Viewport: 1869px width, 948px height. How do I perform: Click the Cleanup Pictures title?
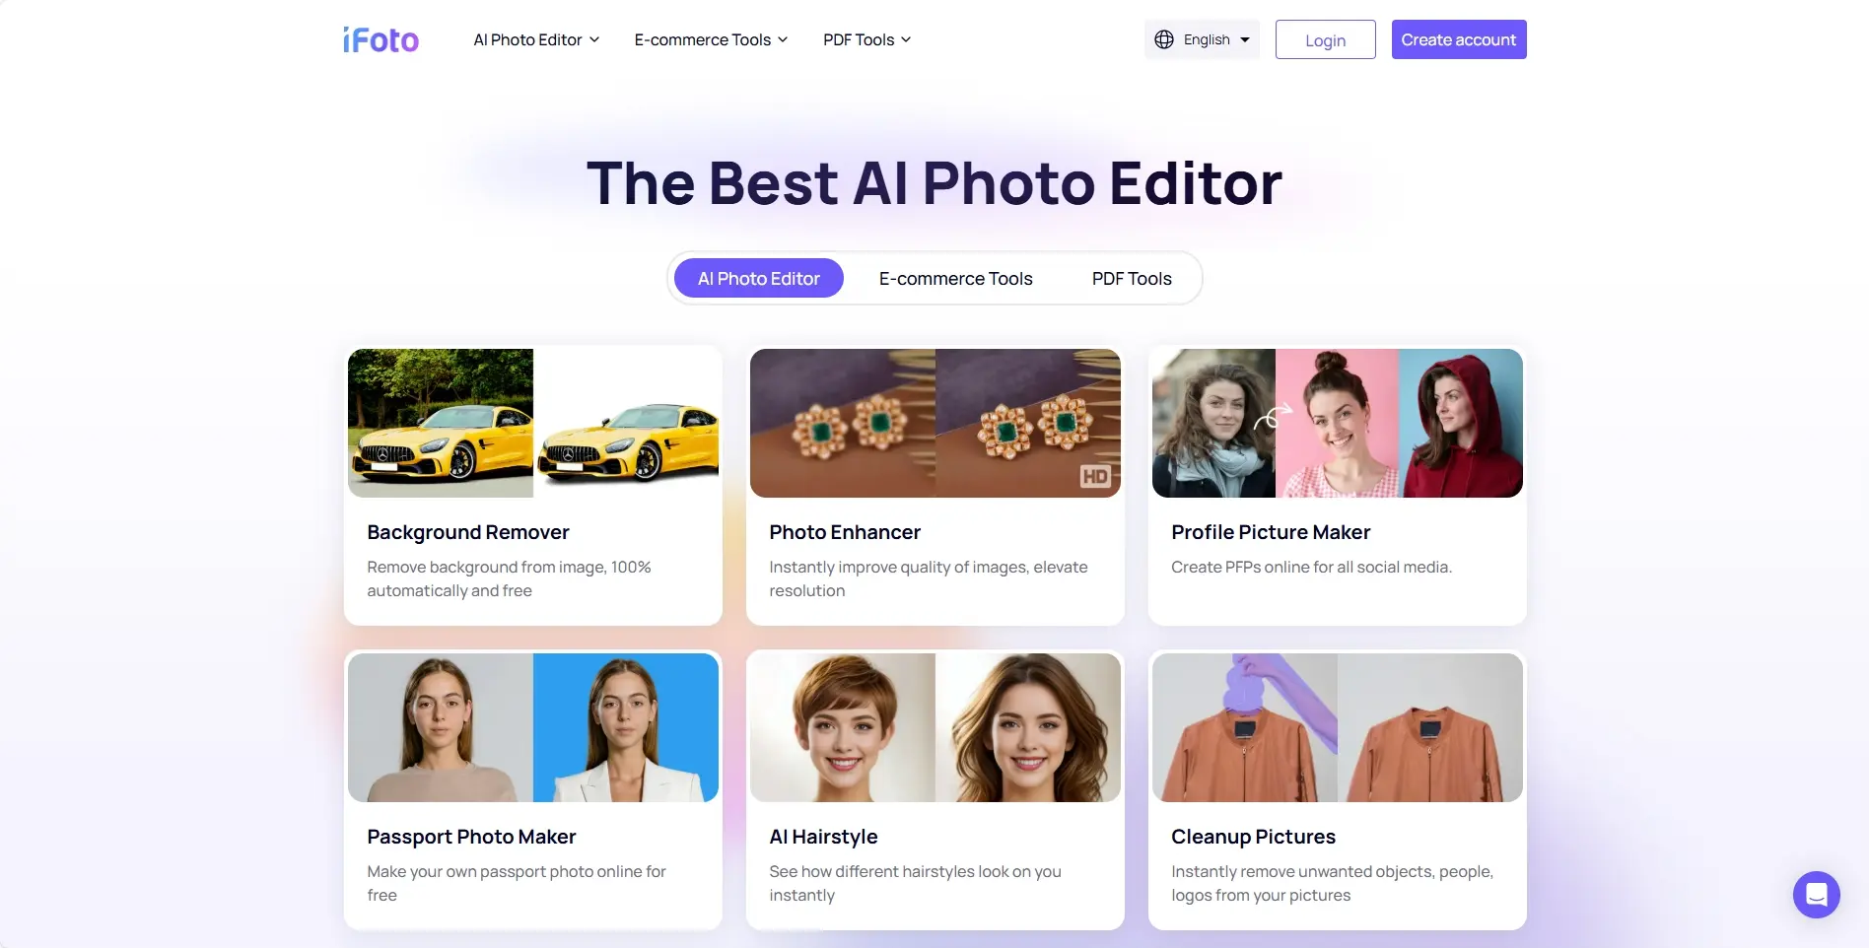pos(1253,837)
